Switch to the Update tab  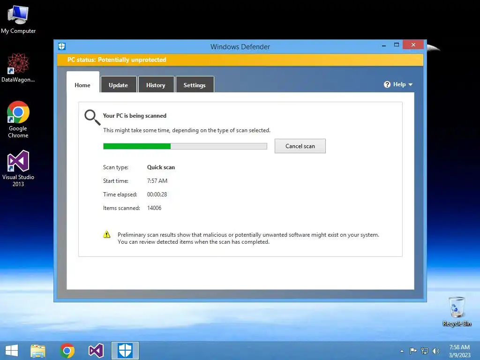click(x=118, y=85)
